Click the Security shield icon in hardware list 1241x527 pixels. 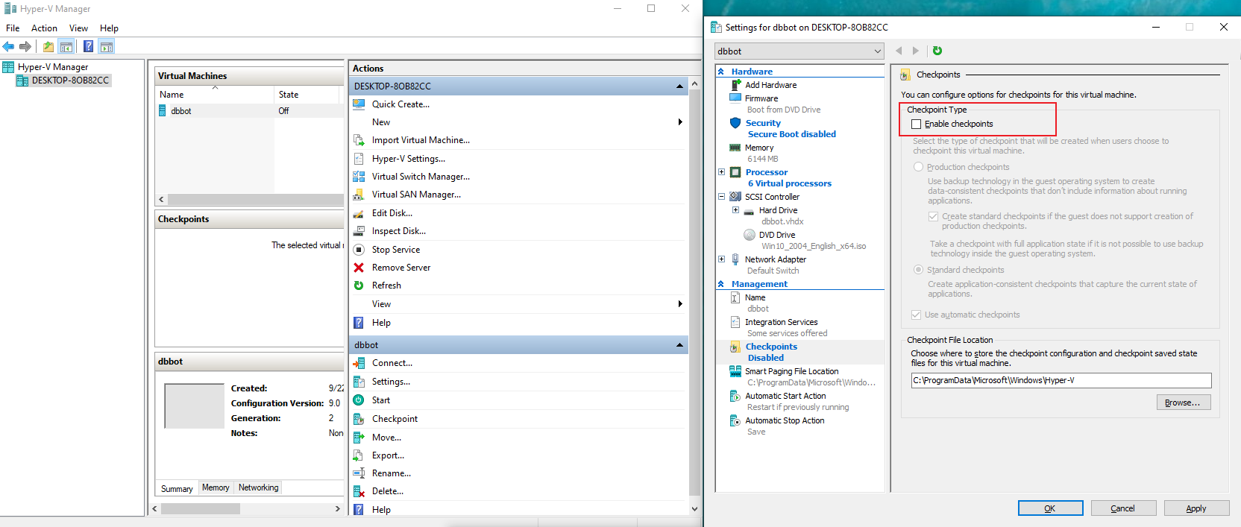[x=735, y=123]
